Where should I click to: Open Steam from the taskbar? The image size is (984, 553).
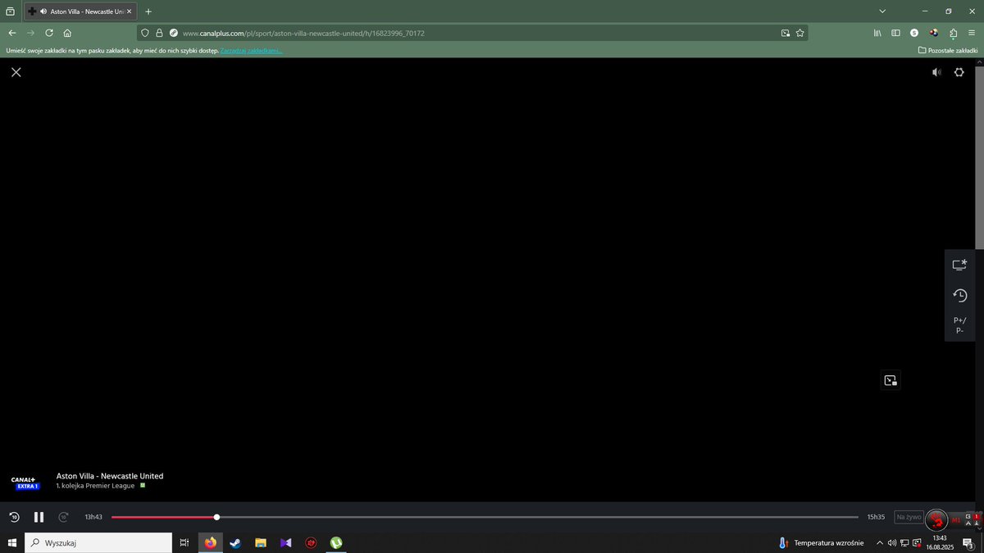click(x=235, y=542)
